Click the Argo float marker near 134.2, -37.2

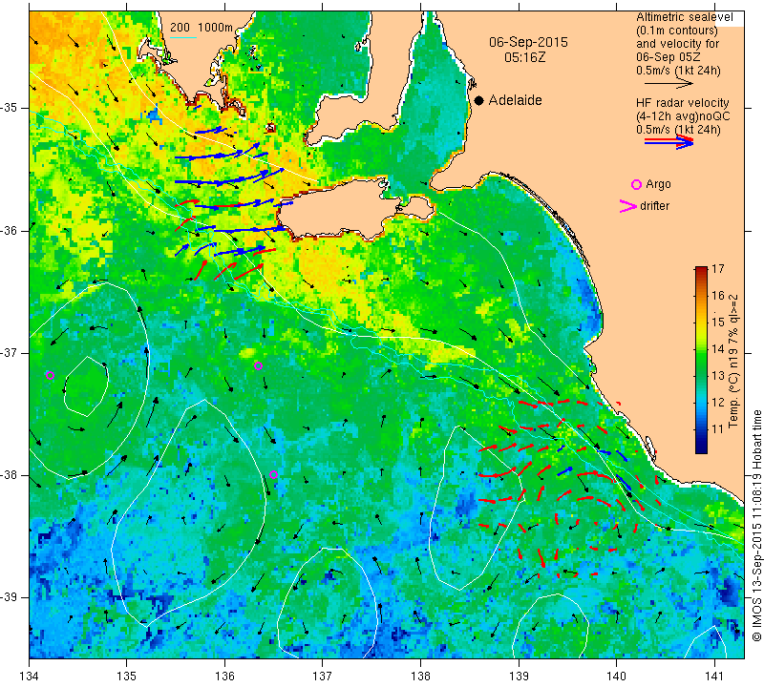coord(50,375)
